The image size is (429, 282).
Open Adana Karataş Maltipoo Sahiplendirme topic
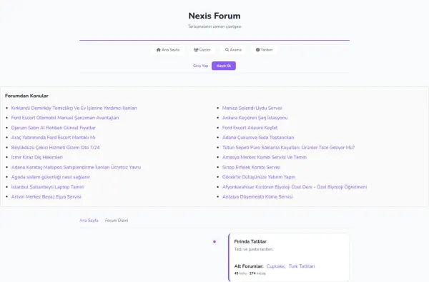[76, 167]
